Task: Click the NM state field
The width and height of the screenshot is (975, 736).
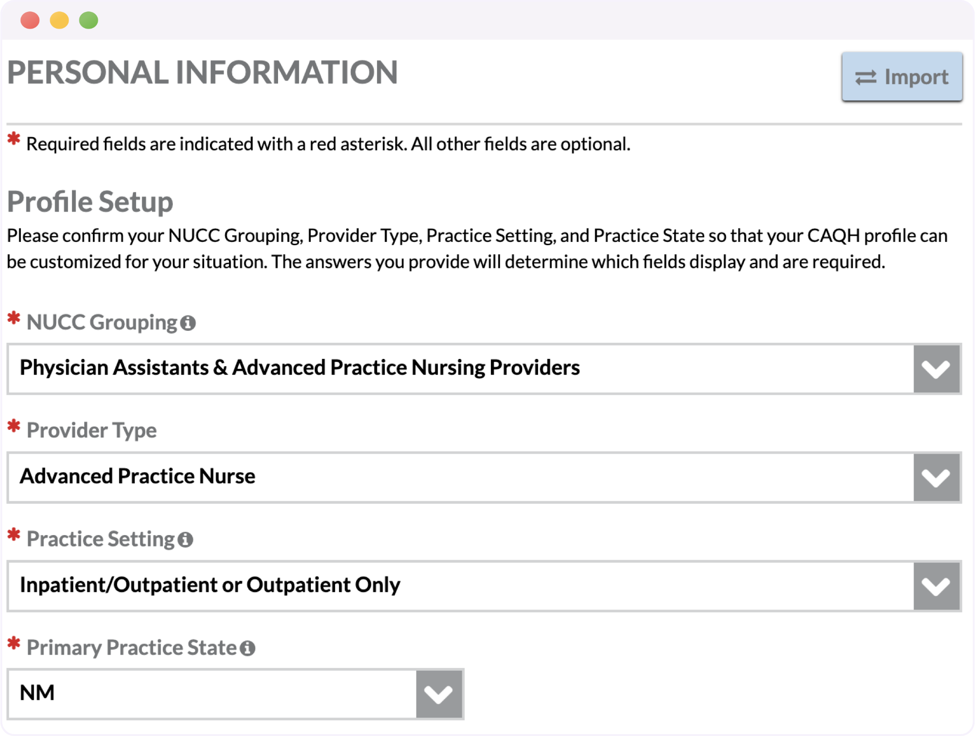Action: coord(235,694)
